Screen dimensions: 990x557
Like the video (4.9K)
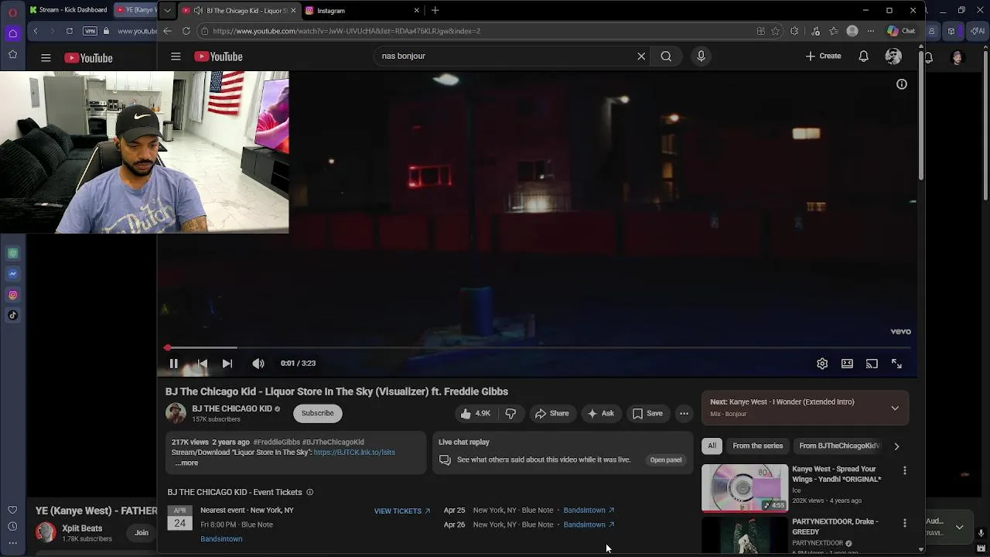pyautogui.click(x=476, y=414)
